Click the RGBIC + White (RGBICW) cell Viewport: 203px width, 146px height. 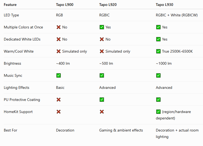point(177,15)
